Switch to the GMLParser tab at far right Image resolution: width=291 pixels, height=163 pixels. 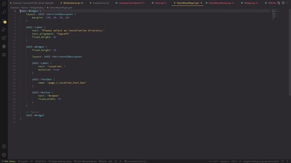[271, 3]
